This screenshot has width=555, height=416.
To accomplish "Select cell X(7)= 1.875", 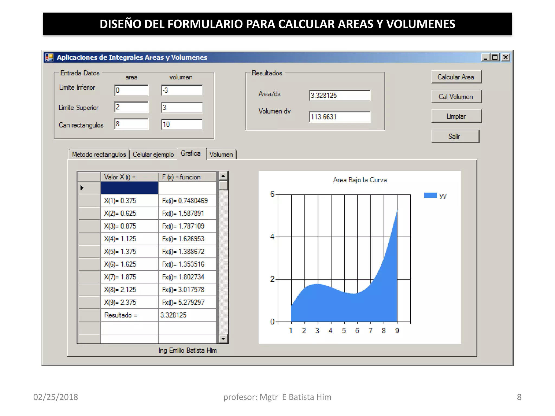I will point(130,277).
